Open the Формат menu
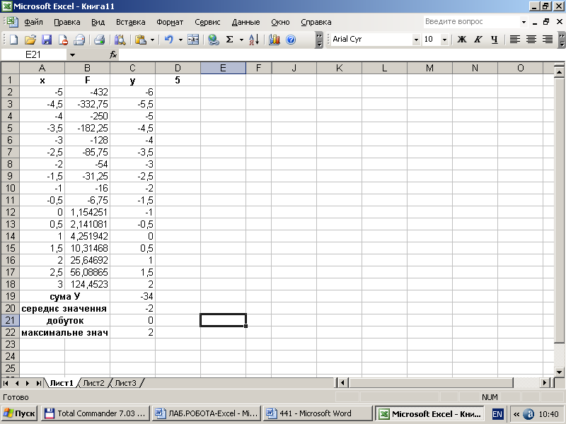The height and width of the screenshot is (424, 566). pos(170,22)
